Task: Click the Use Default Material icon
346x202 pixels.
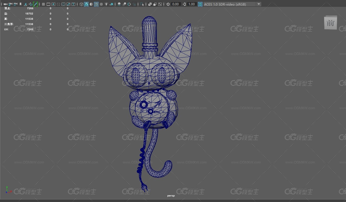Action: [91, 4]
